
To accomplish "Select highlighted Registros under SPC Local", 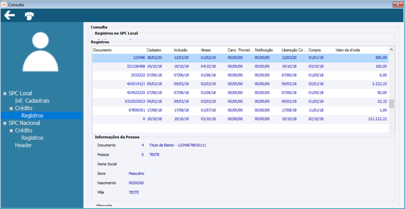I will tap(32, 116).
